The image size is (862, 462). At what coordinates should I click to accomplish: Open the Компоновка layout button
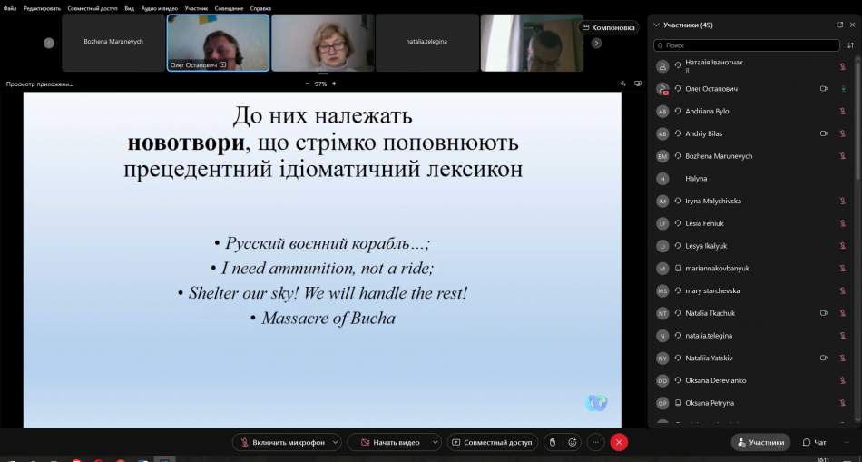click(609, 27)
